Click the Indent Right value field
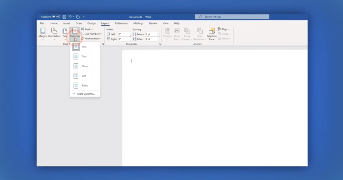 pos(123,39)
